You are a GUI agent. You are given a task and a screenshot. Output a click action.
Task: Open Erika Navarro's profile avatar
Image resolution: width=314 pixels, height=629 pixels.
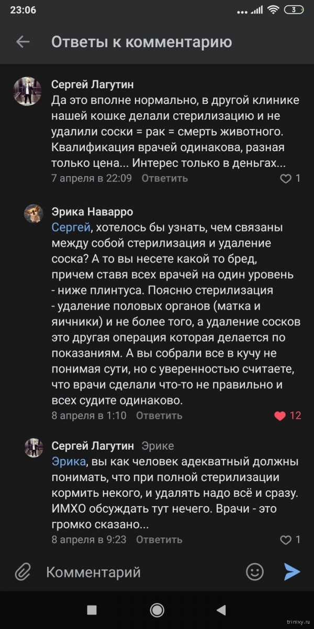click(x=33, y=214)
